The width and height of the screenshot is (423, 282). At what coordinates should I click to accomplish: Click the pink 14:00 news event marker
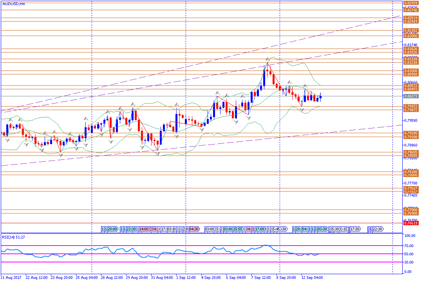[x=144, y=229]
